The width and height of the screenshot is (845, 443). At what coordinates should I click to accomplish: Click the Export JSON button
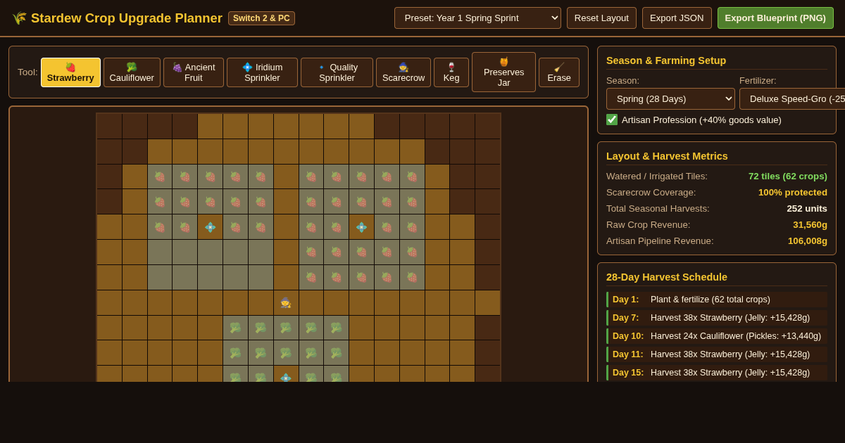pyautogui.click(x=677, y=18)
